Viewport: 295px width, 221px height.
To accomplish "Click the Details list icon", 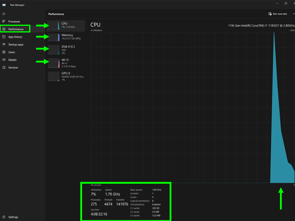I will (x=4, y=60).
